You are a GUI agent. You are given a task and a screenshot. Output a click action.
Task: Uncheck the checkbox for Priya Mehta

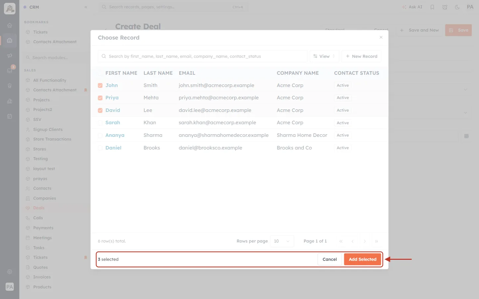pyautogui.click(x=100, y=98)
